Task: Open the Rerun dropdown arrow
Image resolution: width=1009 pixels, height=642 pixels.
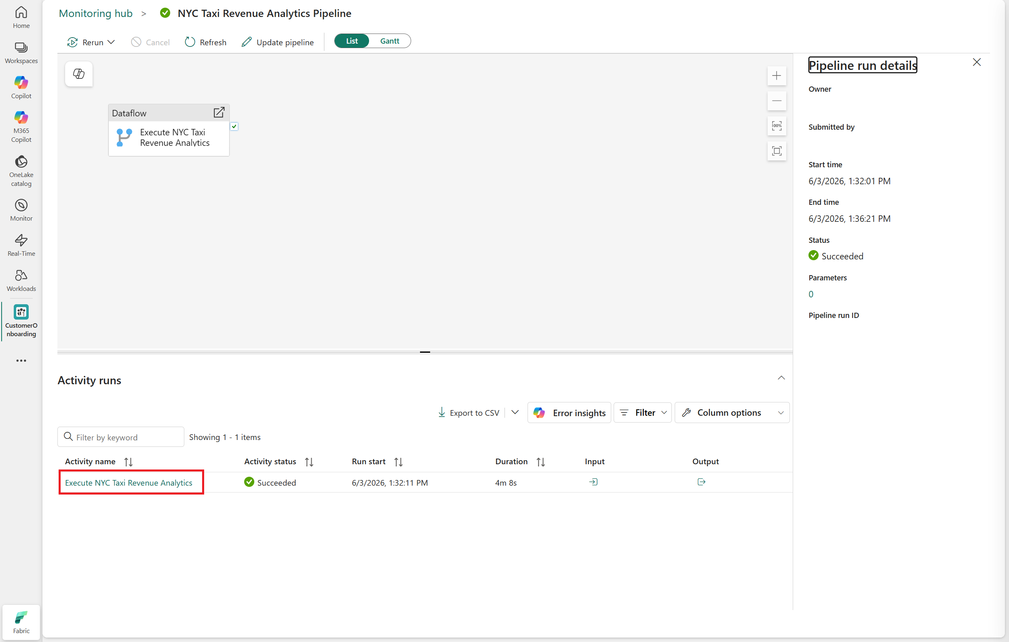Action: coord(112,42)
